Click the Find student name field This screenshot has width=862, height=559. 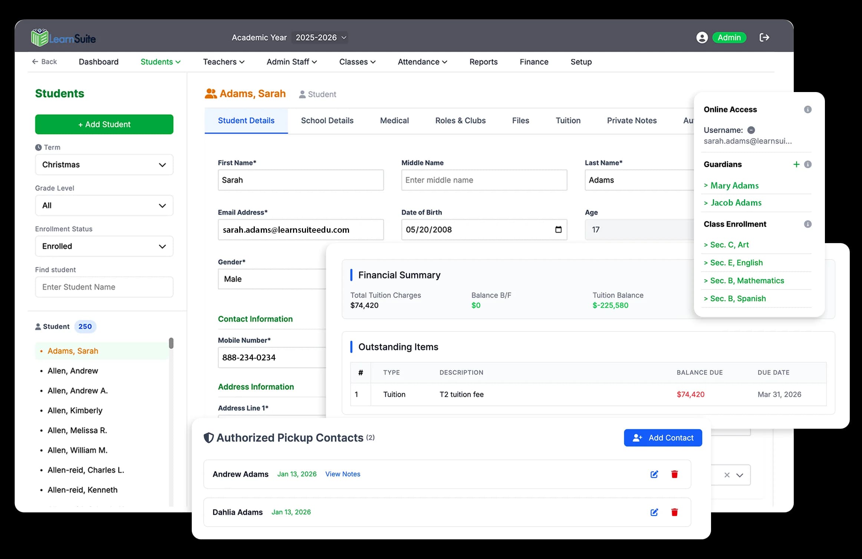(104, 287)
